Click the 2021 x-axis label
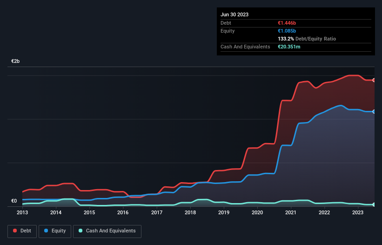Viewport: 382px width, 245px height. point(291,212)
